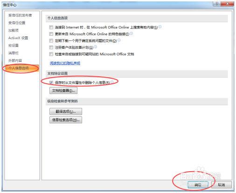Confirm settings with the 确定 button

tap(198, 185)
